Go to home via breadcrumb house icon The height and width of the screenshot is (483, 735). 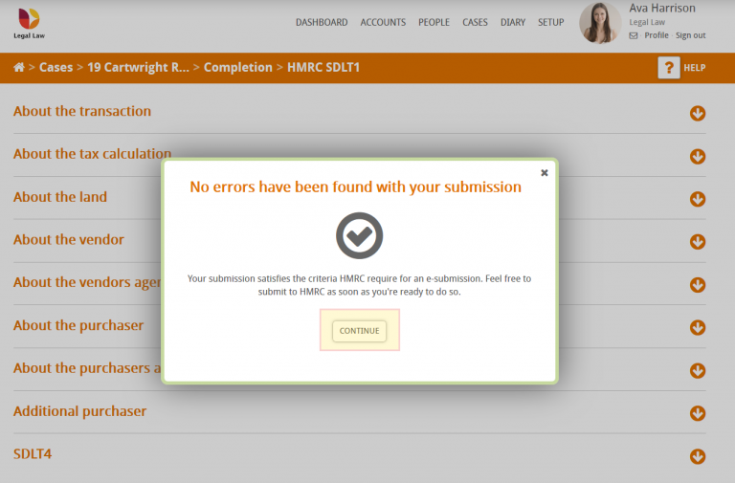tap(19, 68)
